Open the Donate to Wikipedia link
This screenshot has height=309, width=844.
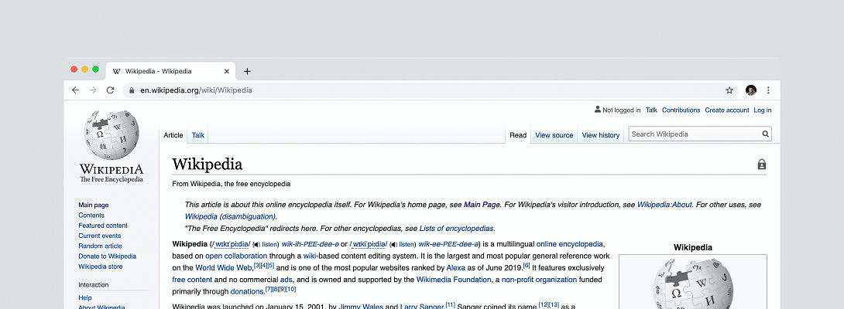click(x=107, y=256)
